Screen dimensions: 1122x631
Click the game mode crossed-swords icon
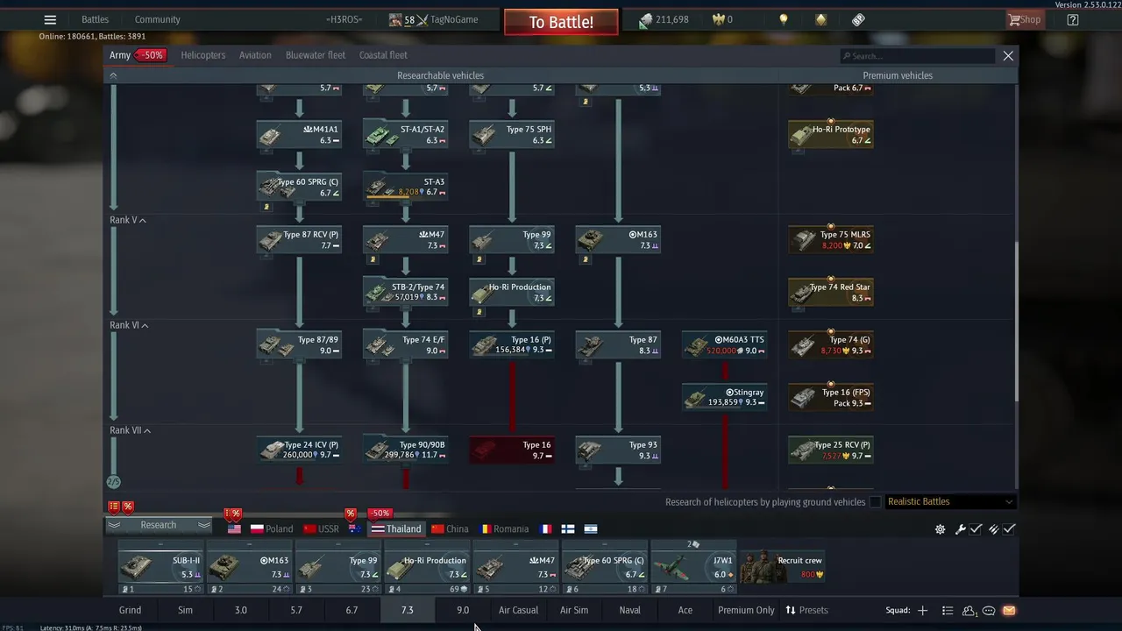click(x=423, y=20)
